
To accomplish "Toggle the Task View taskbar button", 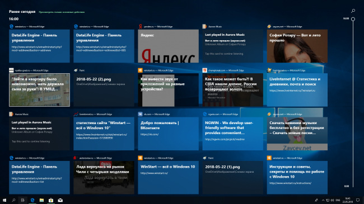I will 22,200.
